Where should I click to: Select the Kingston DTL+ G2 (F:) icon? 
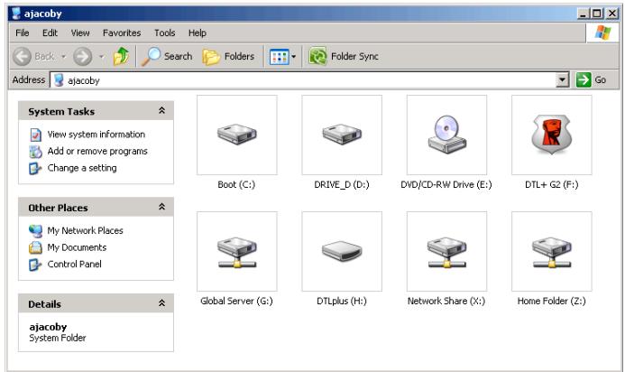[552, 135]
